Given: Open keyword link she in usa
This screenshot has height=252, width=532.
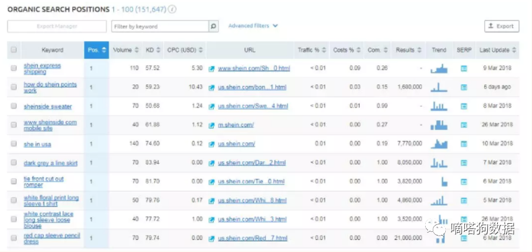Looking at the screenshot, I should pos(37,144).
